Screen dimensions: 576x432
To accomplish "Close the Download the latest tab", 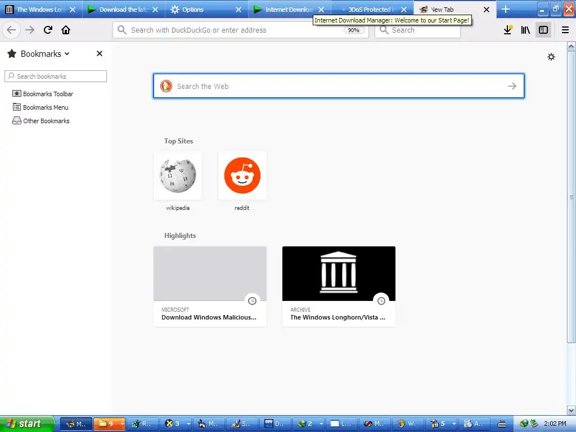I will point(155,10).
